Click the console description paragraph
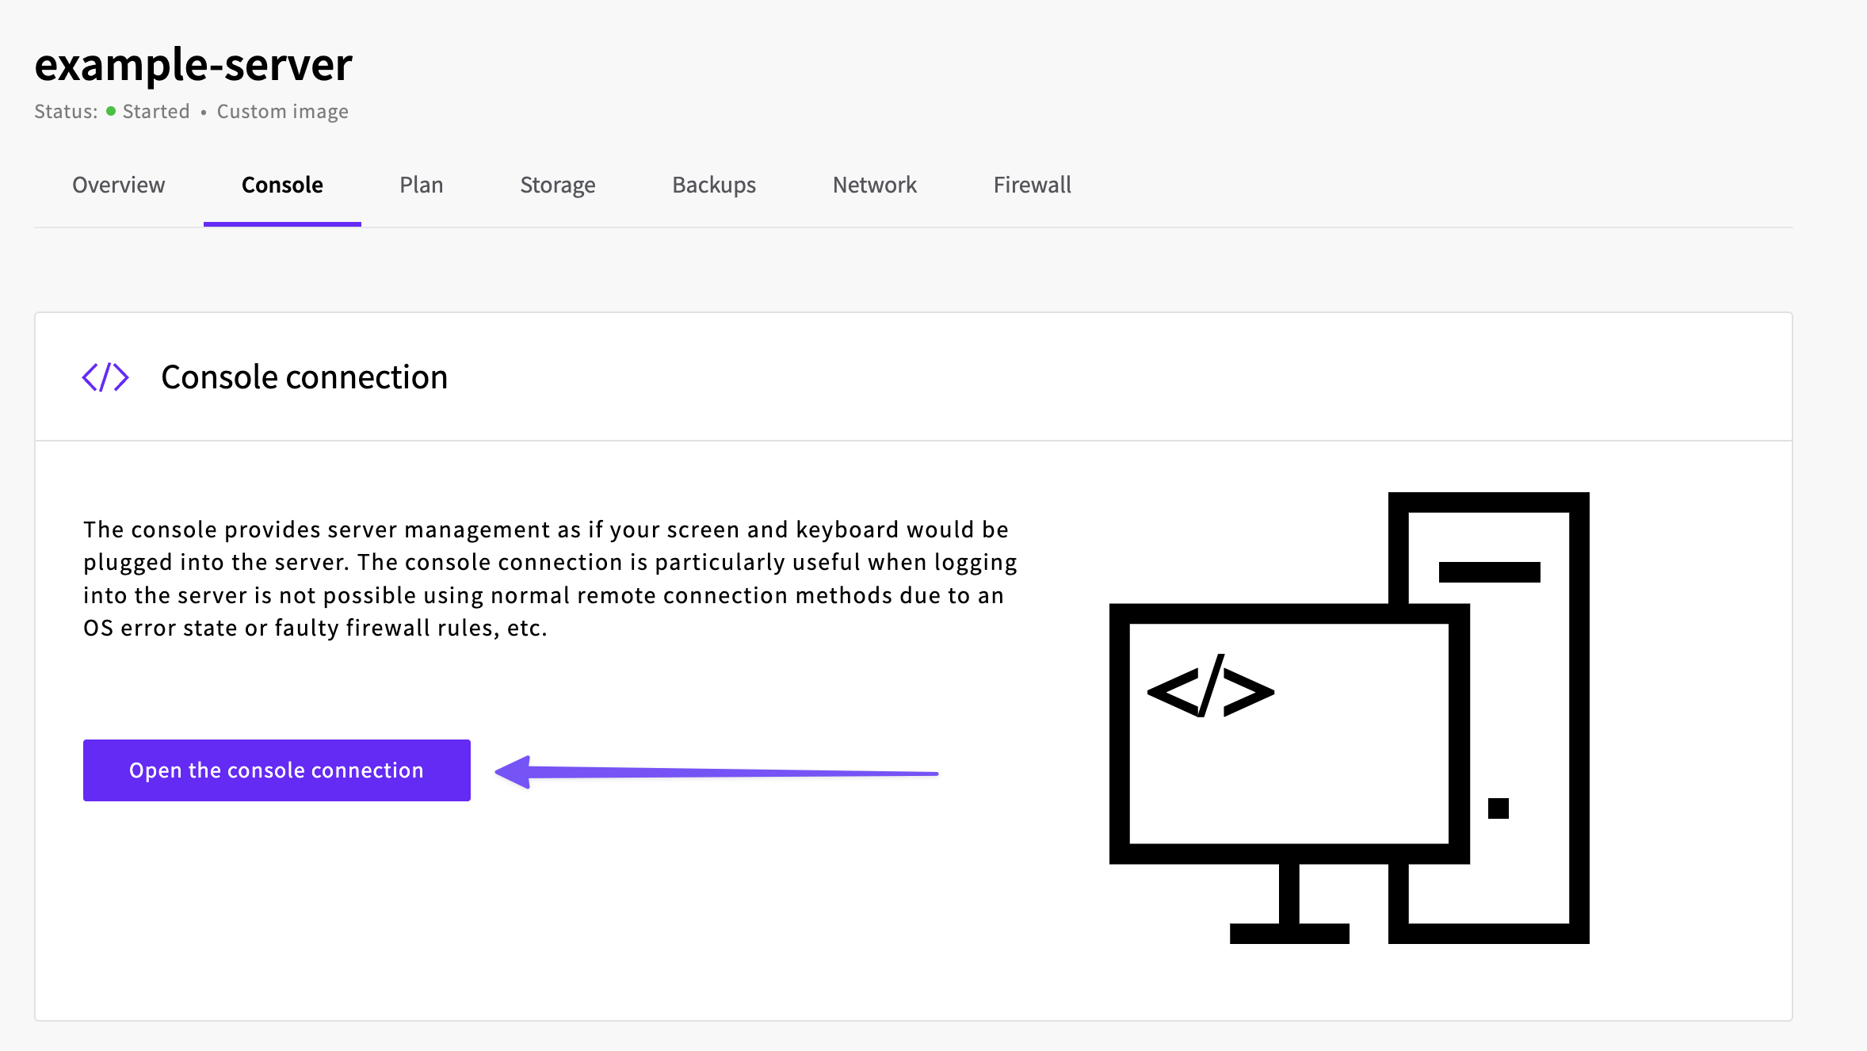The width and height of the screenshot is (1867, 1051). point(550,579)
